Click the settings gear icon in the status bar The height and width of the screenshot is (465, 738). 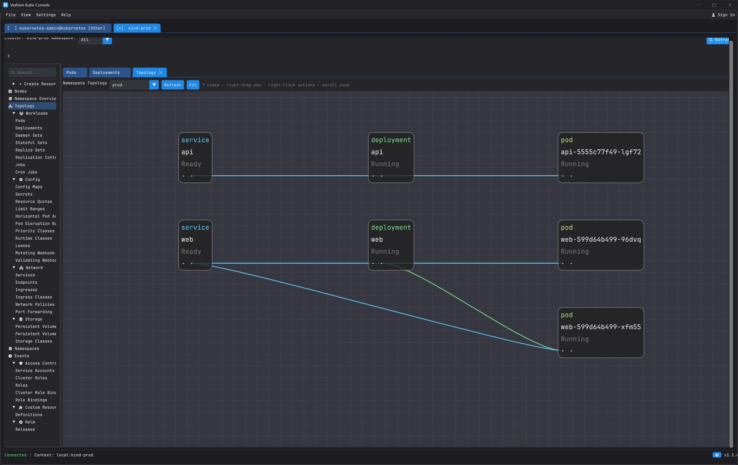[717, 455]
